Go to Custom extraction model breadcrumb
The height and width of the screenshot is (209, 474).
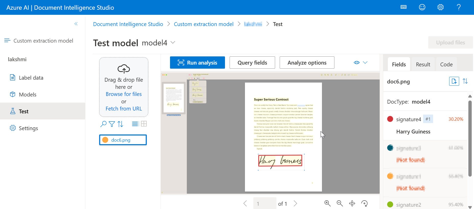[204, 24]
